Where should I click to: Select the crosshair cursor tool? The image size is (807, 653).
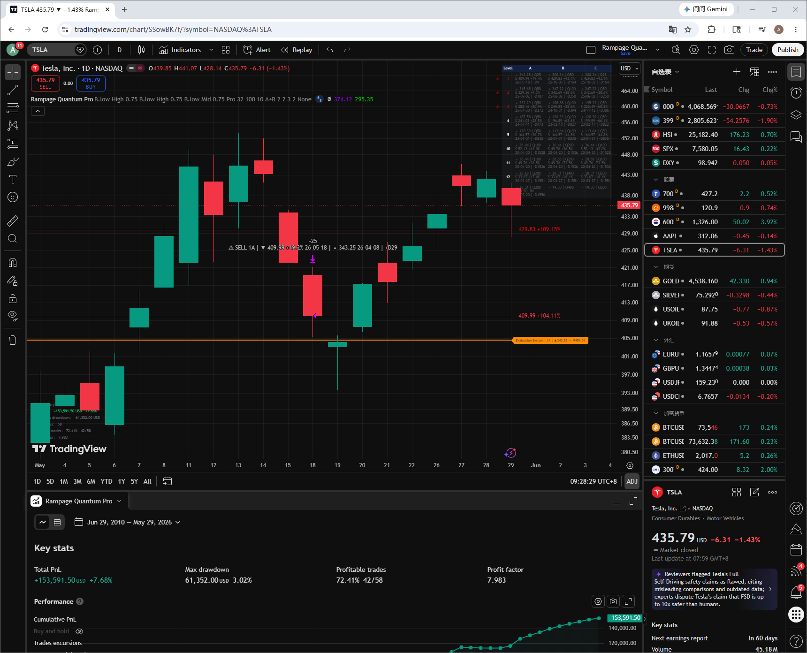click(13, 72)
